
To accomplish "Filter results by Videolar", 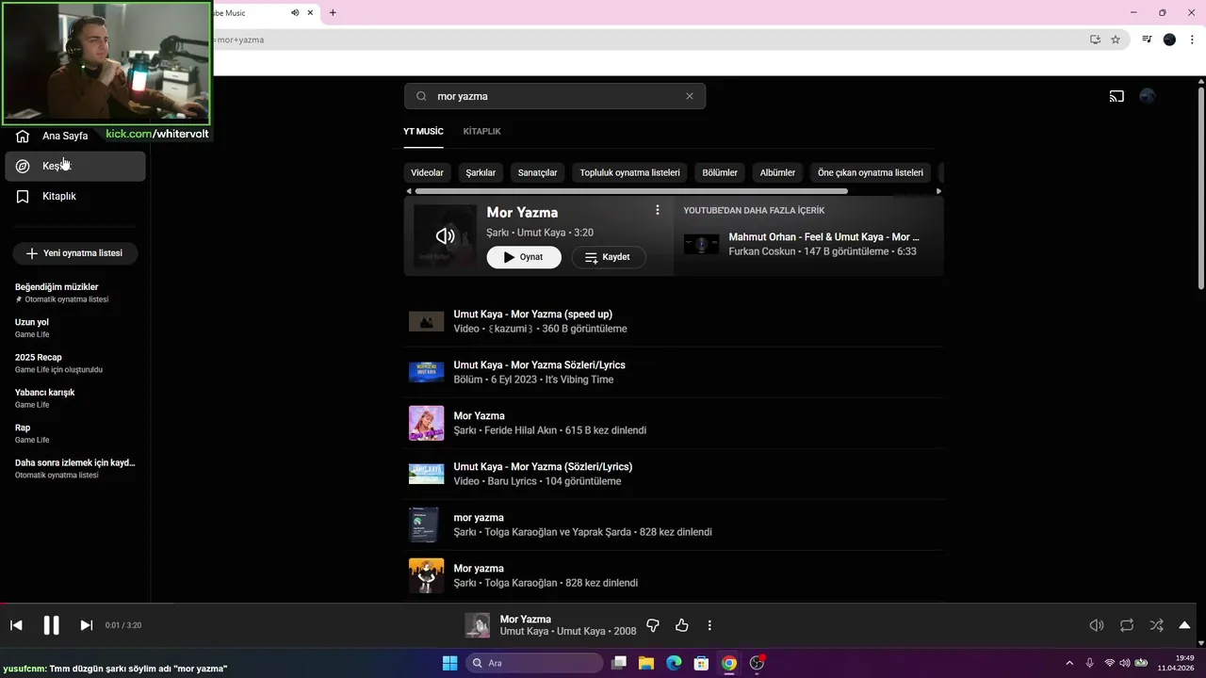I will coord(427,172).
